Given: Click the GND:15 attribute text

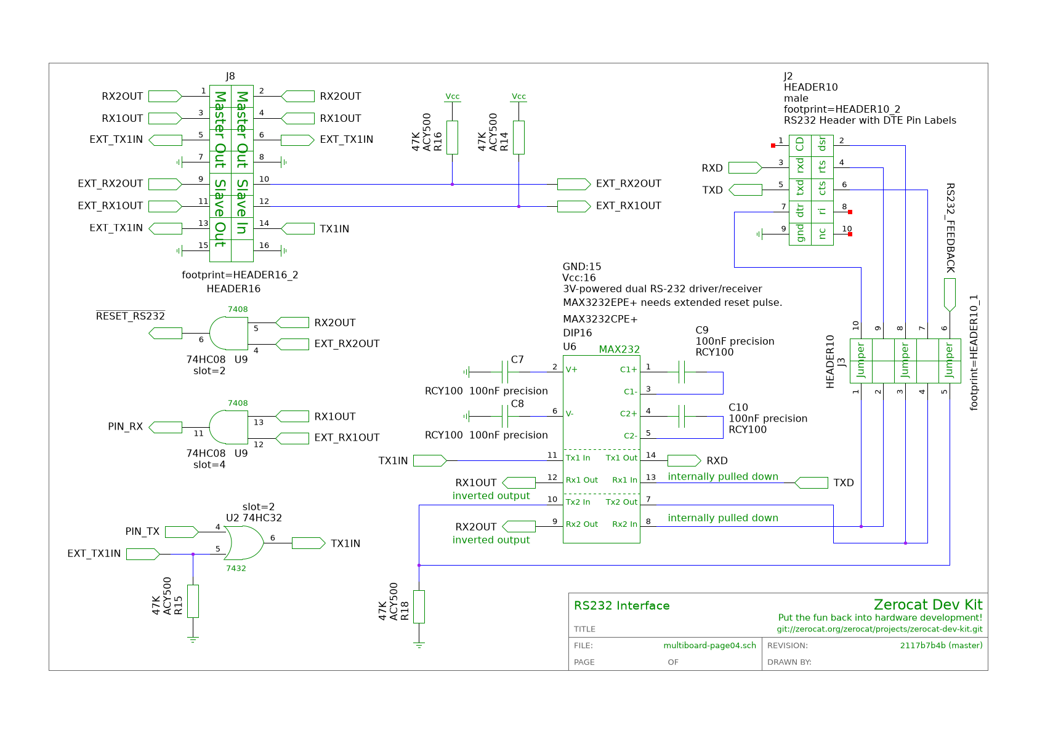Looking at the screenshot, I should (582, 266).
